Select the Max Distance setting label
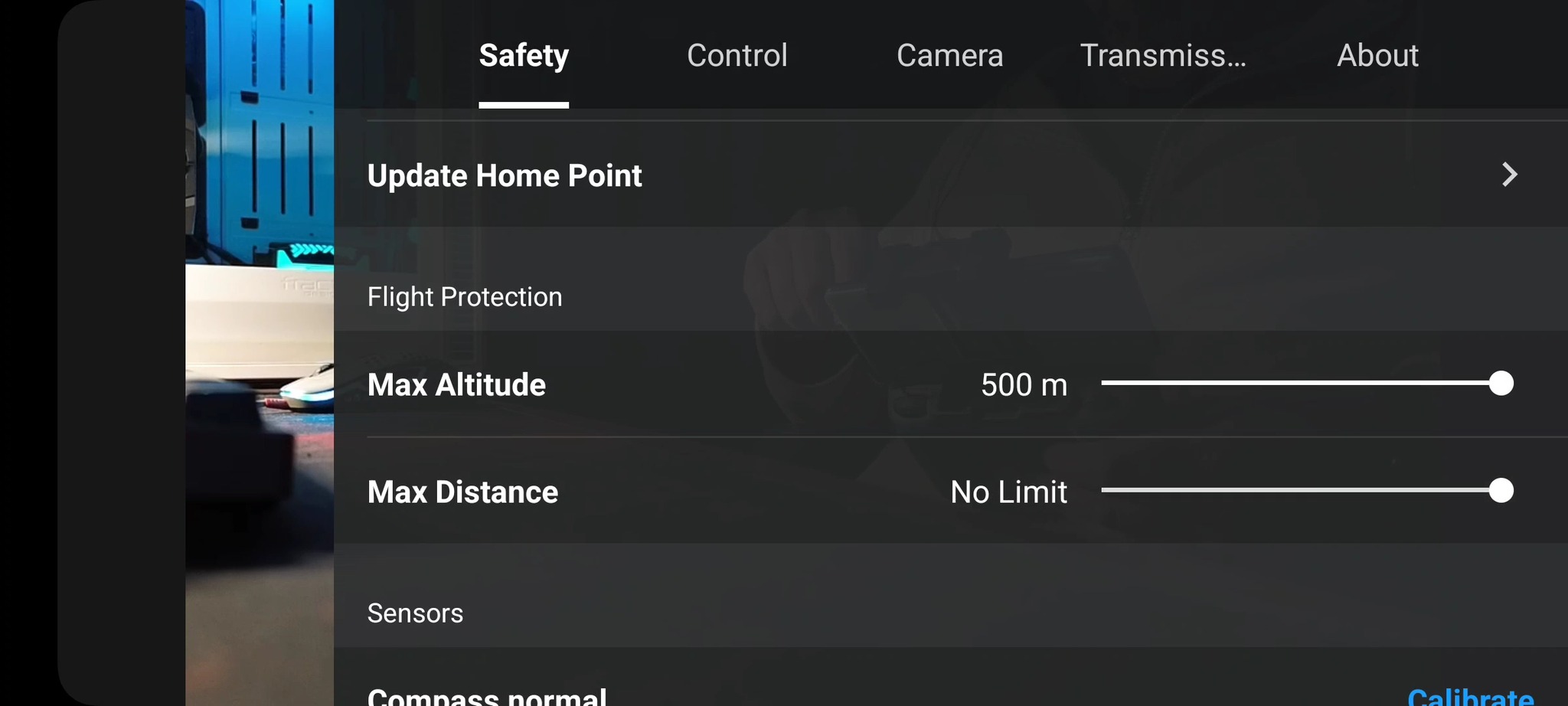 pos(462,492)
